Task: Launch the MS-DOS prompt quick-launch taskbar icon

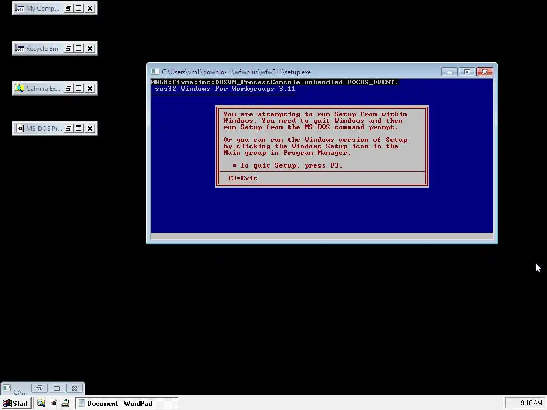Action: (53, 404)
